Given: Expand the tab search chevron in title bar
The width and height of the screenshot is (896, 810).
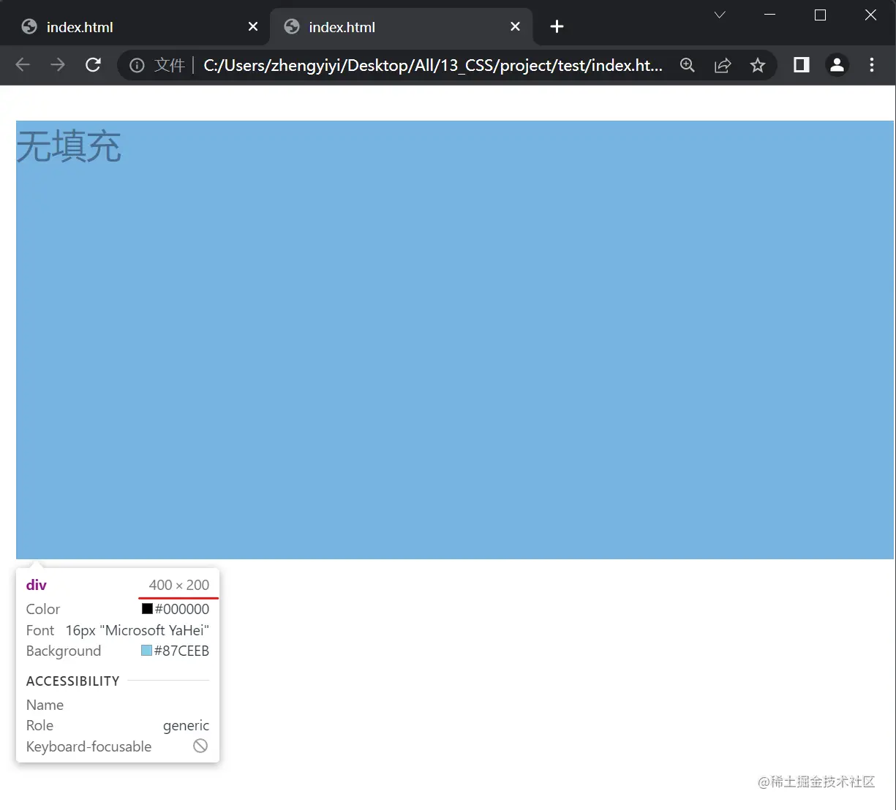Looking at the screenshot, I should [x=720, y=15].
